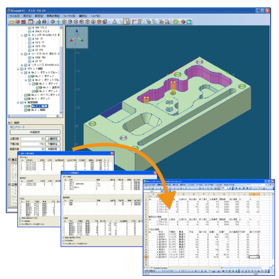The height and width of the screenshot is (279, 279).
Task: Toggle the highlighted shaded pyramid display icon
Action: 126,22
